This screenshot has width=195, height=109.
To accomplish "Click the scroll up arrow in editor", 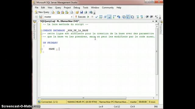I will tap(157, 26).
